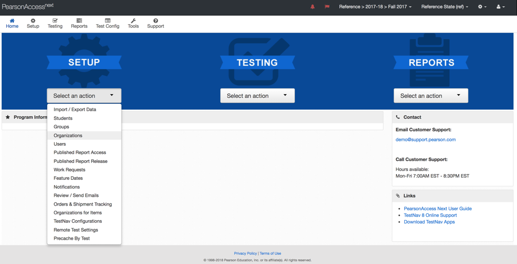Click the Support question mark icon
The width and height of the screenshot is (517, 264).
click(x=156, y=21)
